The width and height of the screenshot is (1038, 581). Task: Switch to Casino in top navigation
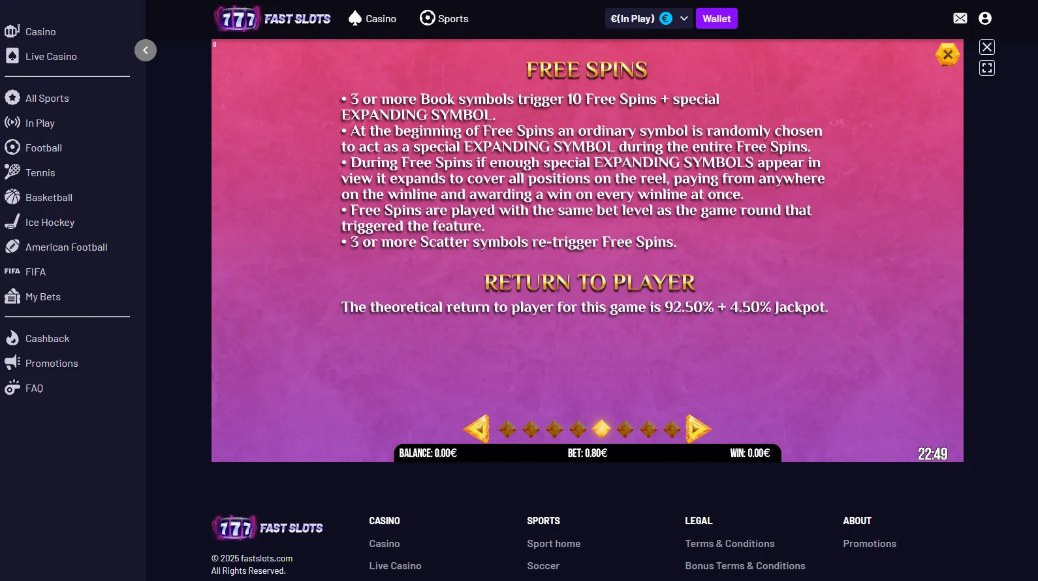click(x=373, y=18)
